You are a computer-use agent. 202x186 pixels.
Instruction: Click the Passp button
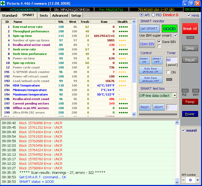[190, 102]
